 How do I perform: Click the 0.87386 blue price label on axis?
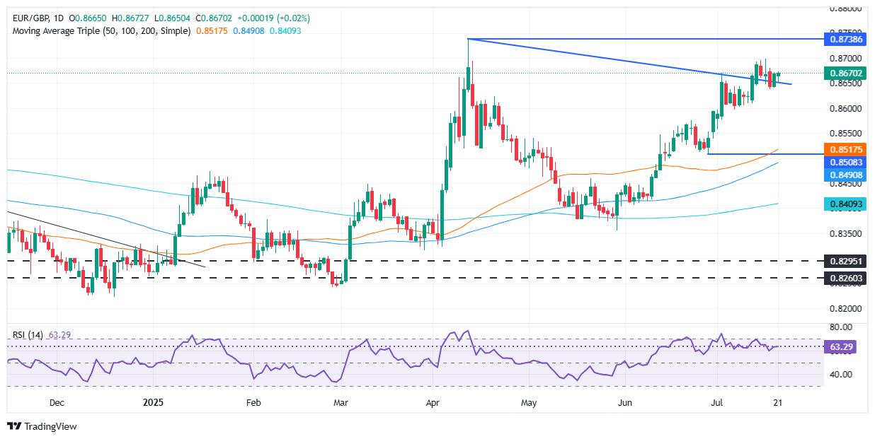click(845, 38)
